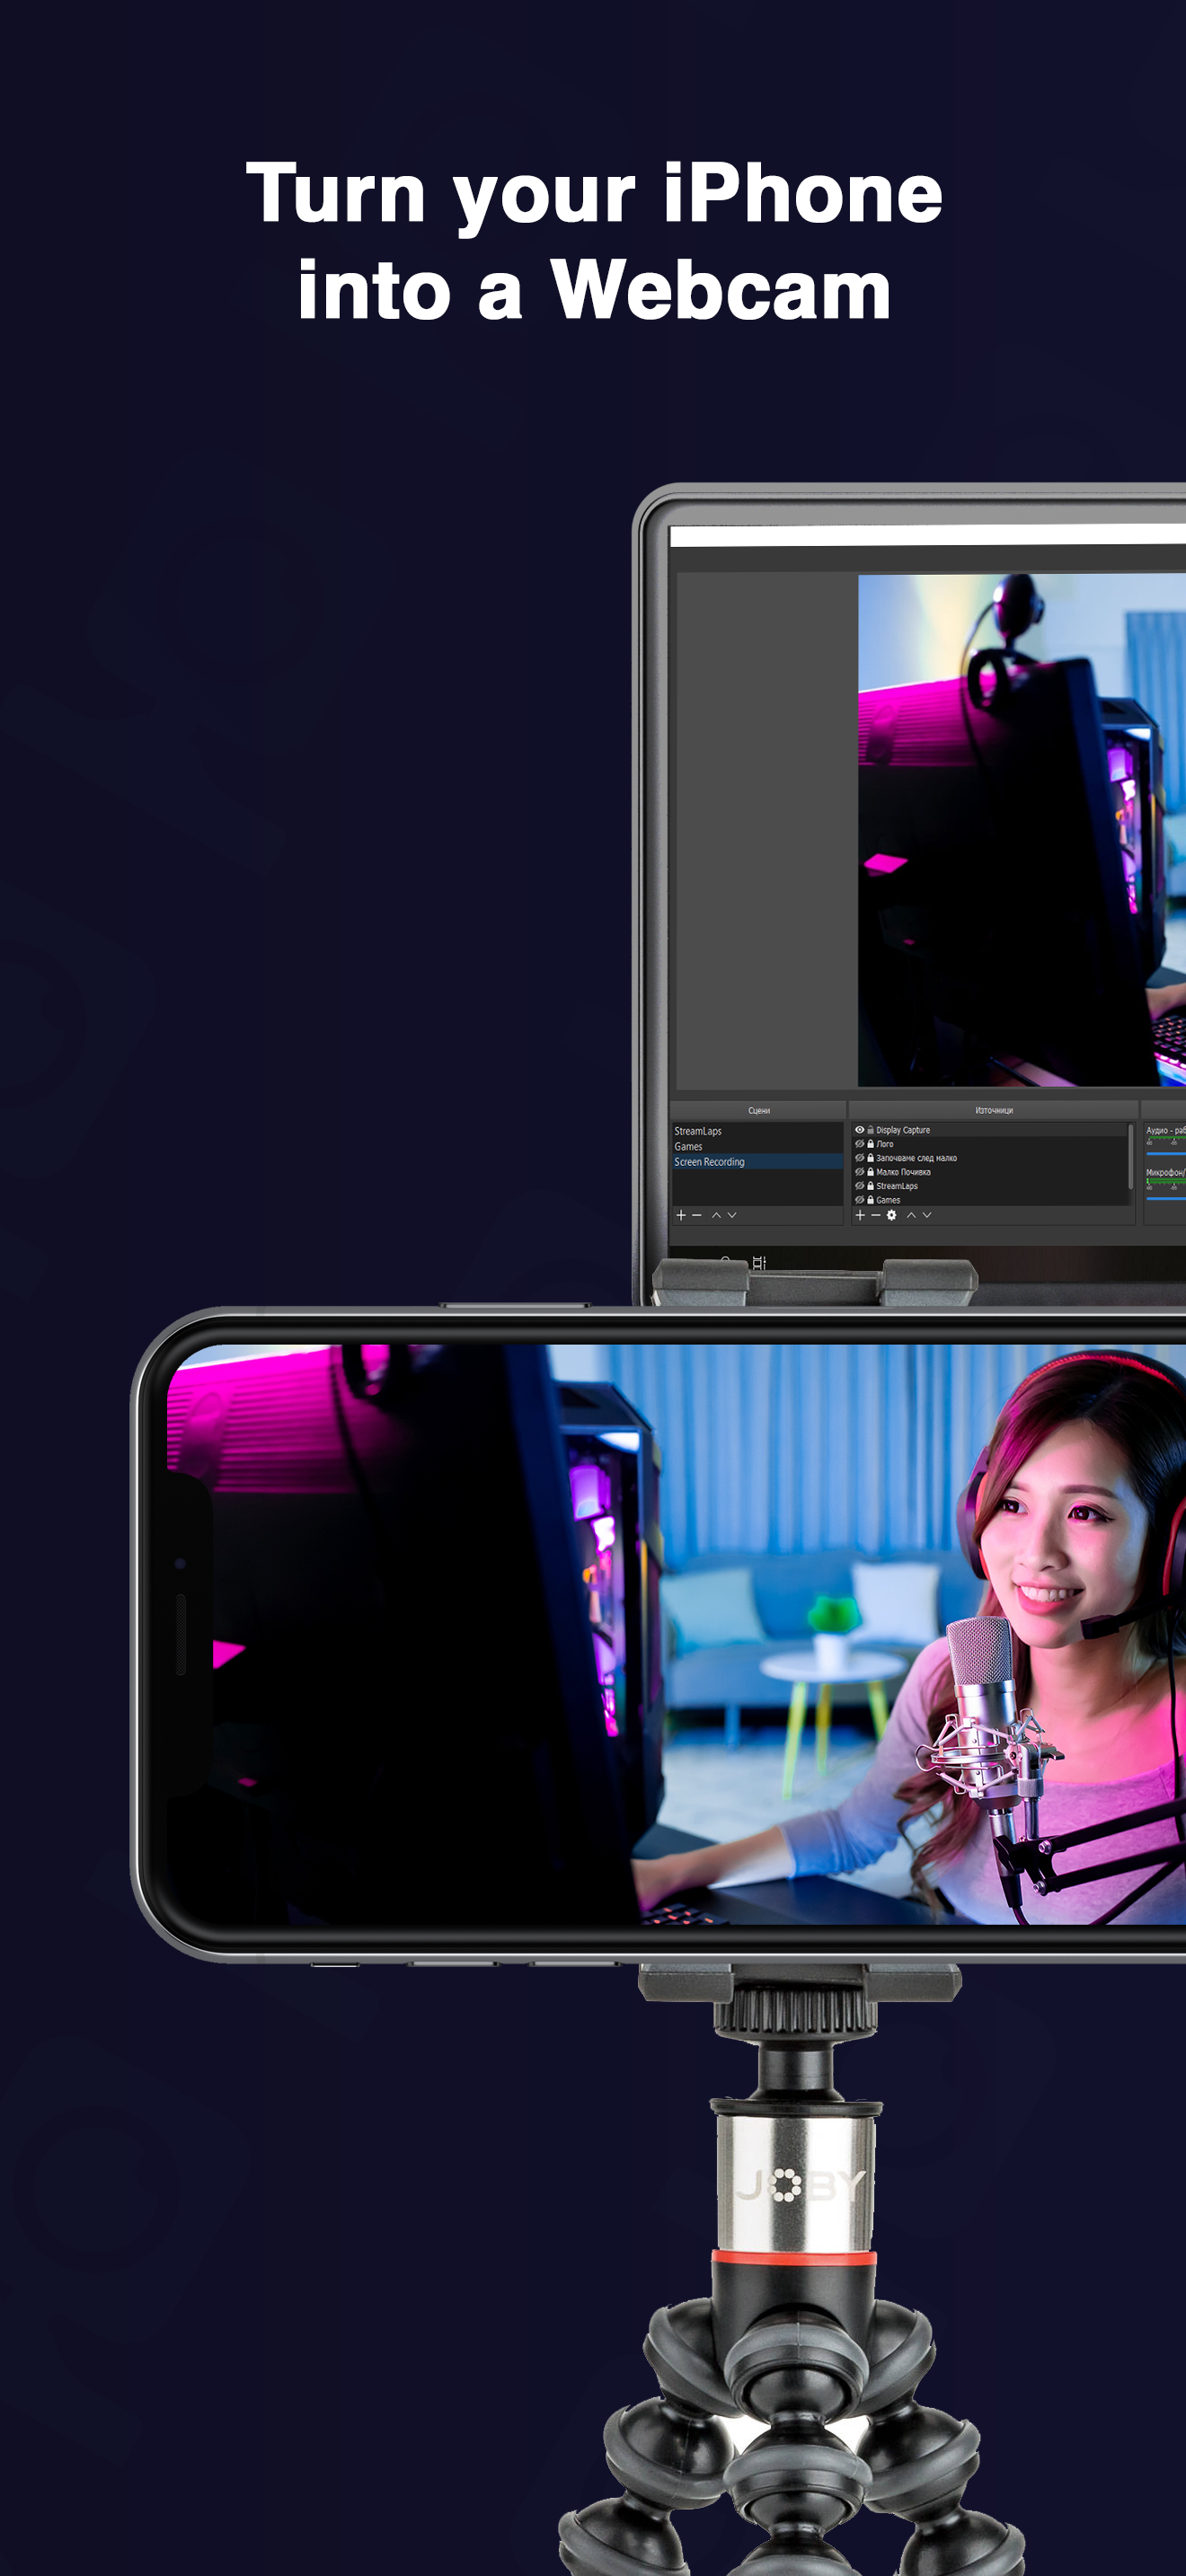This screenshot has height=2576, width=1186.
Task: Show the StreamLaps source
Action: (x=859, y=1186)
